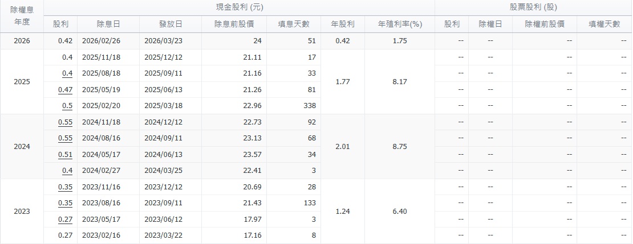Image resolution: width=633 pixels, height=244 pixels.
Task: Open the 0.55 dividend link dated 2024/08/16
Action: (65, 138)
